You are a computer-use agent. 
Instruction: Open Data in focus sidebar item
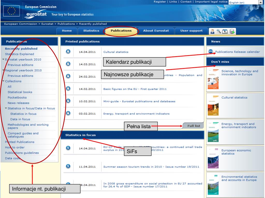(20, 119)
